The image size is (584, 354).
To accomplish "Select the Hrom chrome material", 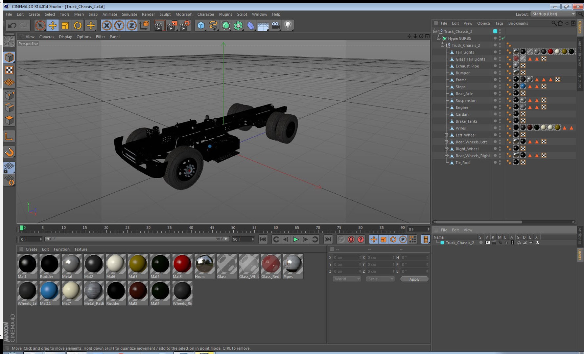I will coord(204,266).
